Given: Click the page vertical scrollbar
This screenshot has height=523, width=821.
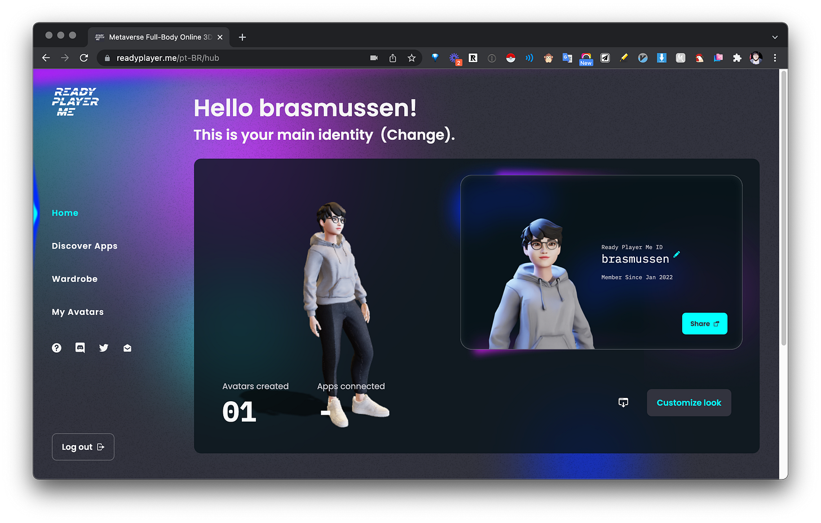Looking at the screenshot, I should (784, 209).
